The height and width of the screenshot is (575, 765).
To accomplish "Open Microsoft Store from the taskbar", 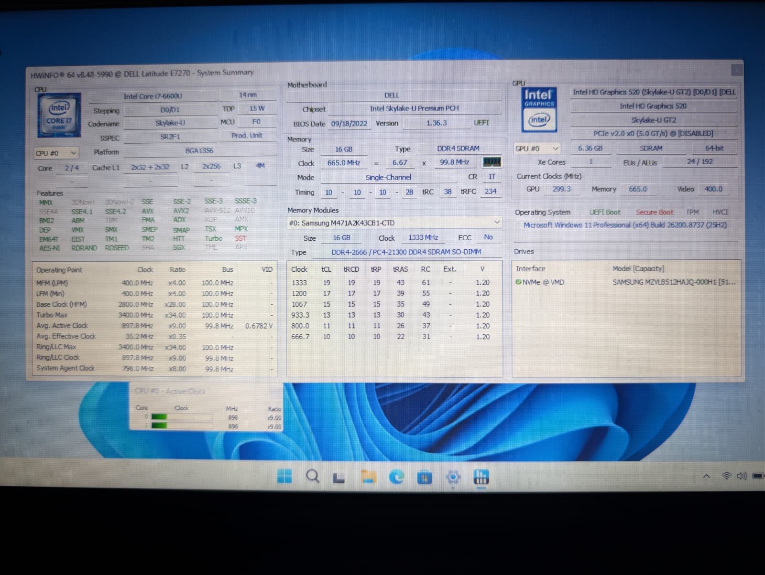I will 424,477.
